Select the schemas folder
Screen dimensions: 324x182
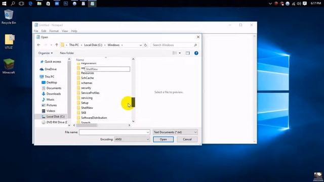tap(85, 83)
